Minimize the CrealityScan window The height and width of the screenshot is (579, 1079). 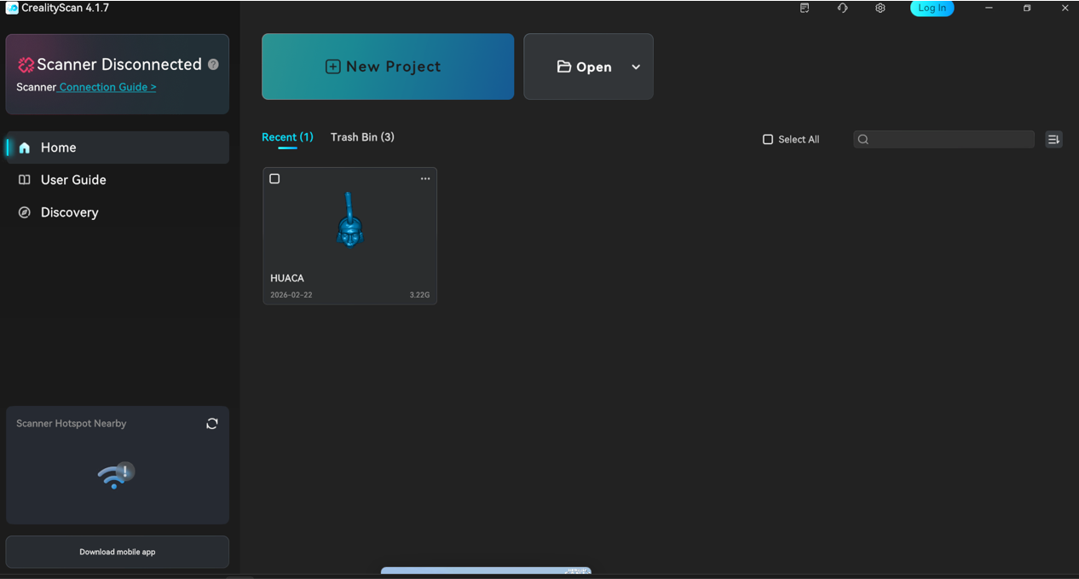[989, 8]
